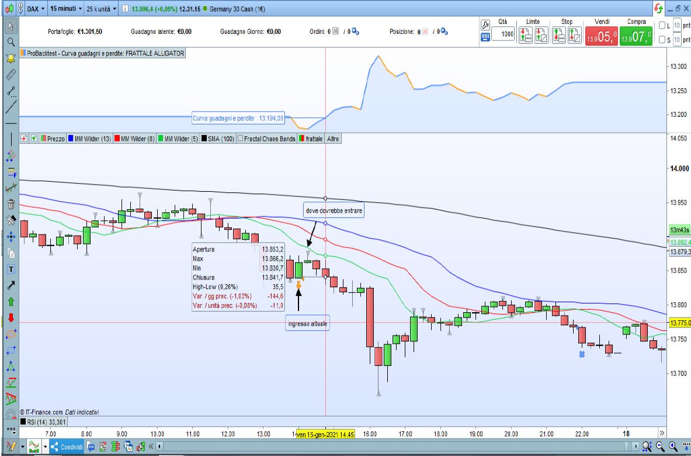Toggle the MM Wilder (8) indicator
The image size is (691, 456).
click(135, 139)
